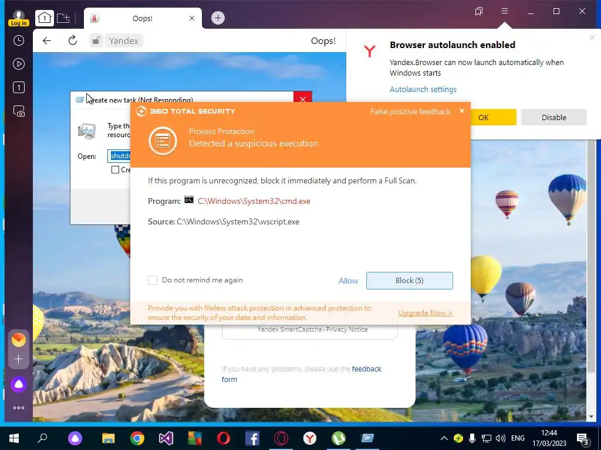Open the clock and date flyout

coord(549,438)
